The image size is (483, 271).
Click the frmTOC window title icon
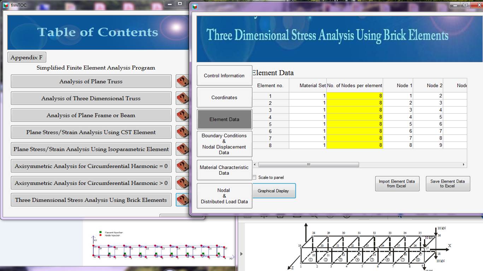coord(5,5)
